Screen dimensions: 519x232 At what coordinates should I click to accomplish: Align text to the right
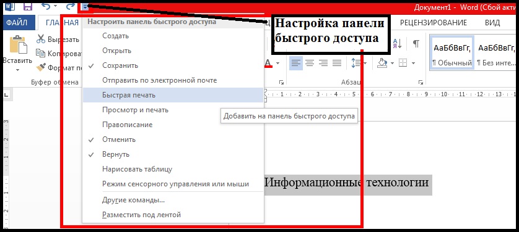(x=323, y=63)
